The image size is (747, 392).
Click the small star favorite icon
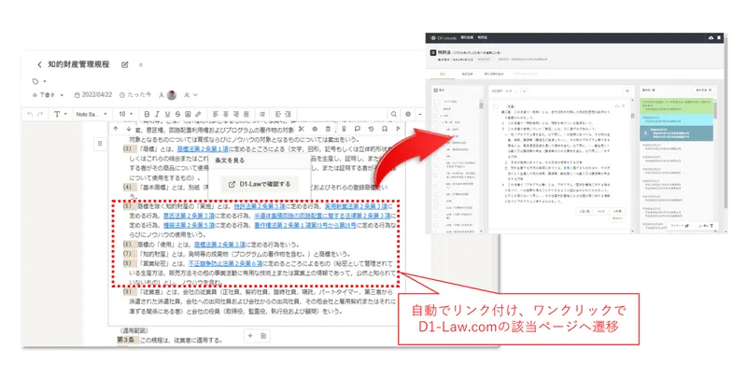tap(141, 64)
